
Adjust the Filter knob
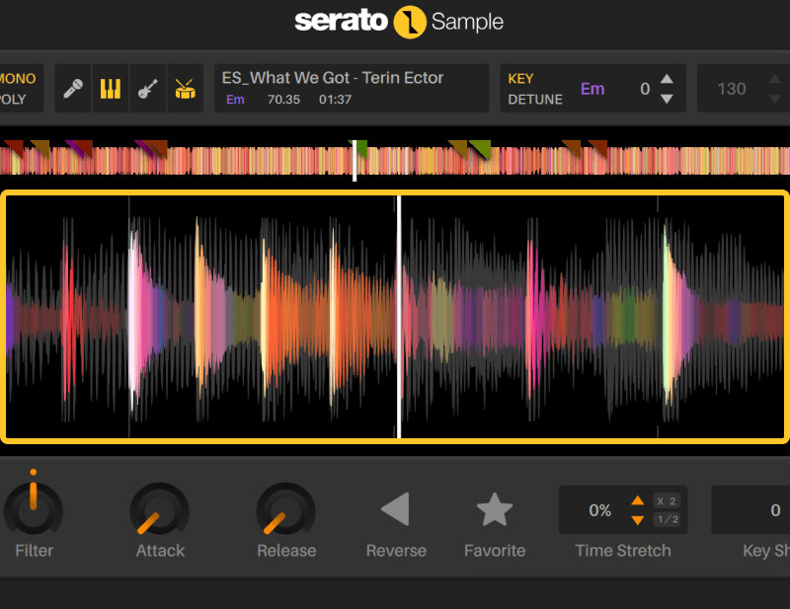pyautogui.click(x=34, y=510)
